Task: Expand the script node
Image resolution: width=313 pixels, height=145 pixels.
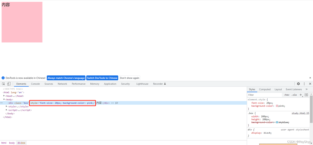Action: pyautogui.click(x=7, y=110)
